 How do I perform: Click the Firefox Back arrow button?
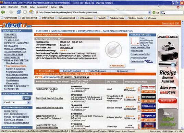[3, 12]
